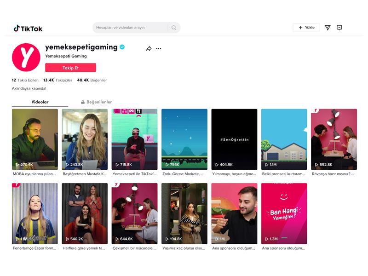Click the search magnifier icon
This screenshot has width=368, height=276.
(x=174, y=28)
